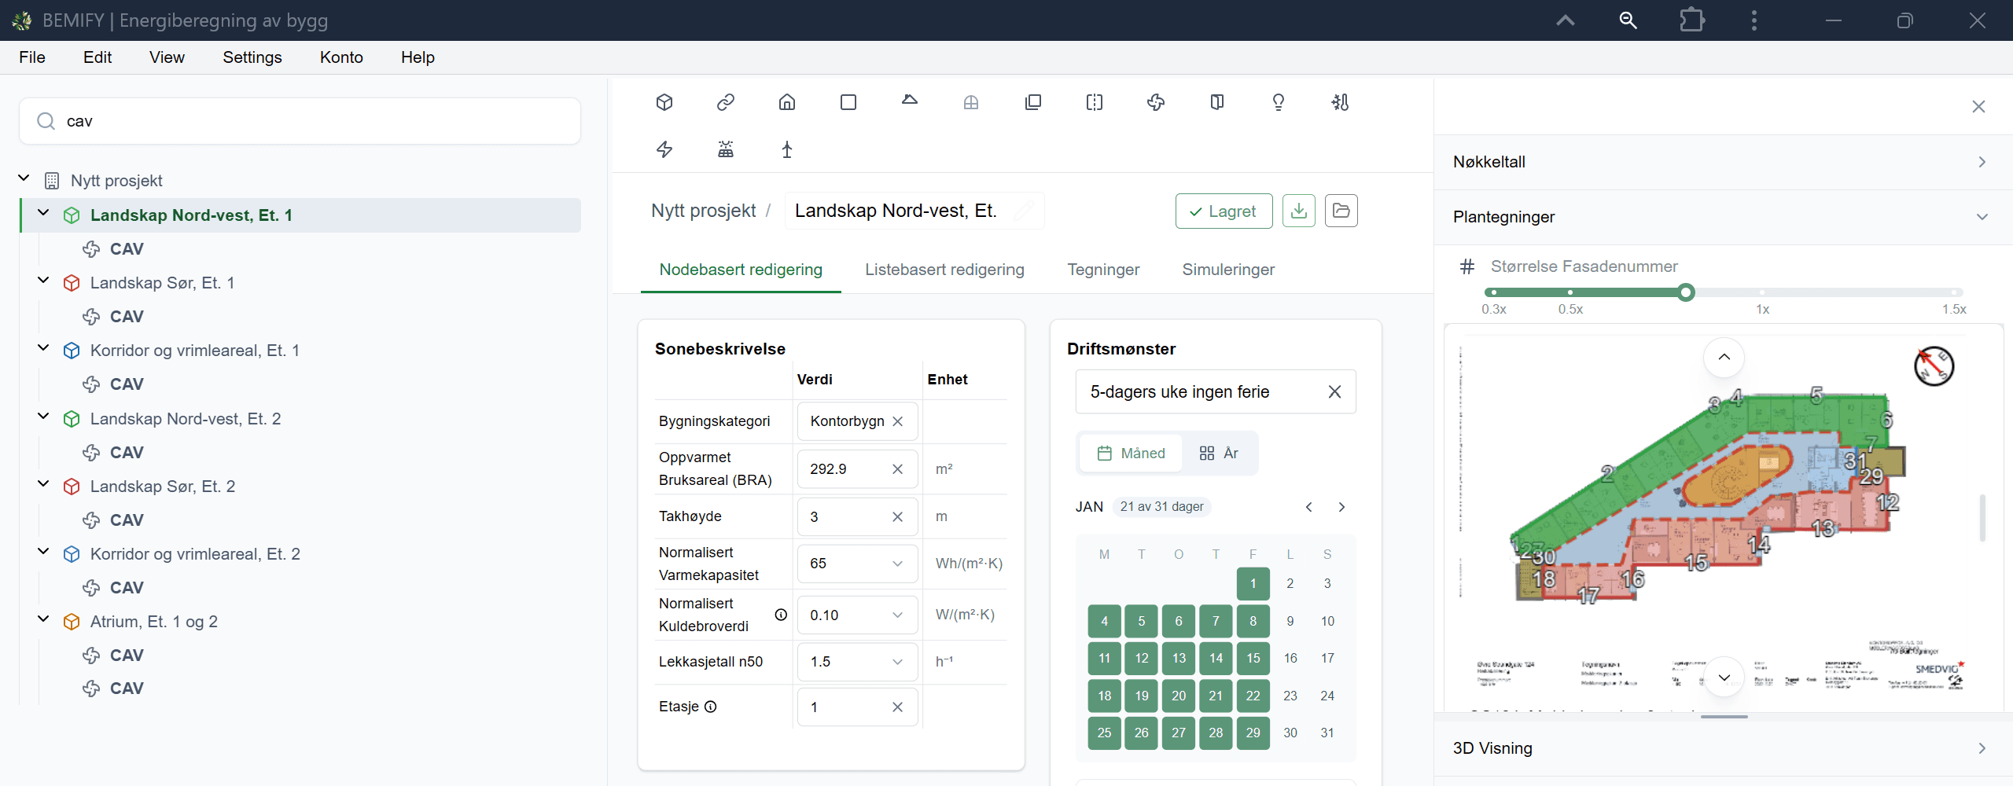
Task: Select the Måned calendar view
Action: (1131, 454)
